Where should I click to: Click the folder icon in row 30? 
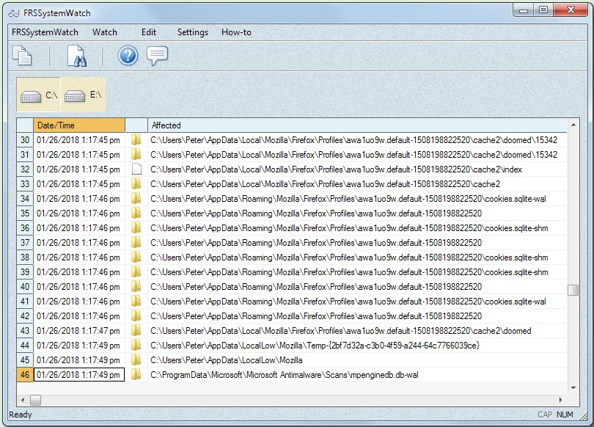(x=136, y=140)
